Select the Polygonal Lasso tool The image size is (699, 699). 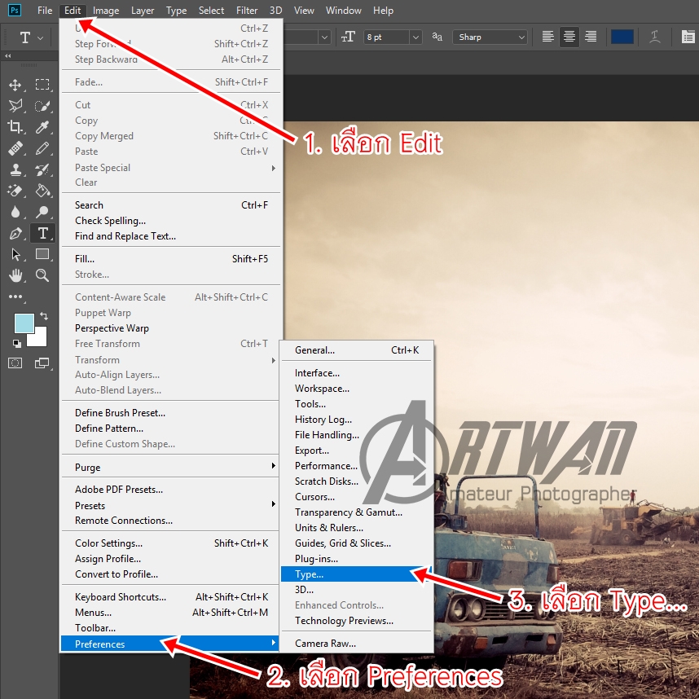pyautogui.click(x=15, y=106)
